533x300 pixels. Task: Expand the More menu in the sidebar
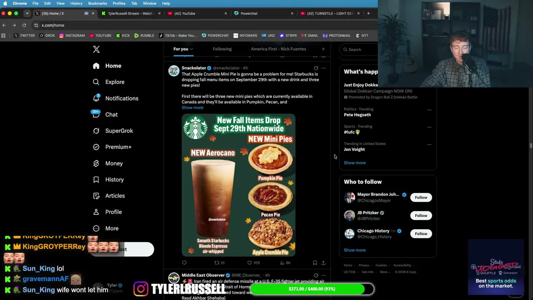[x=106, y=228]
